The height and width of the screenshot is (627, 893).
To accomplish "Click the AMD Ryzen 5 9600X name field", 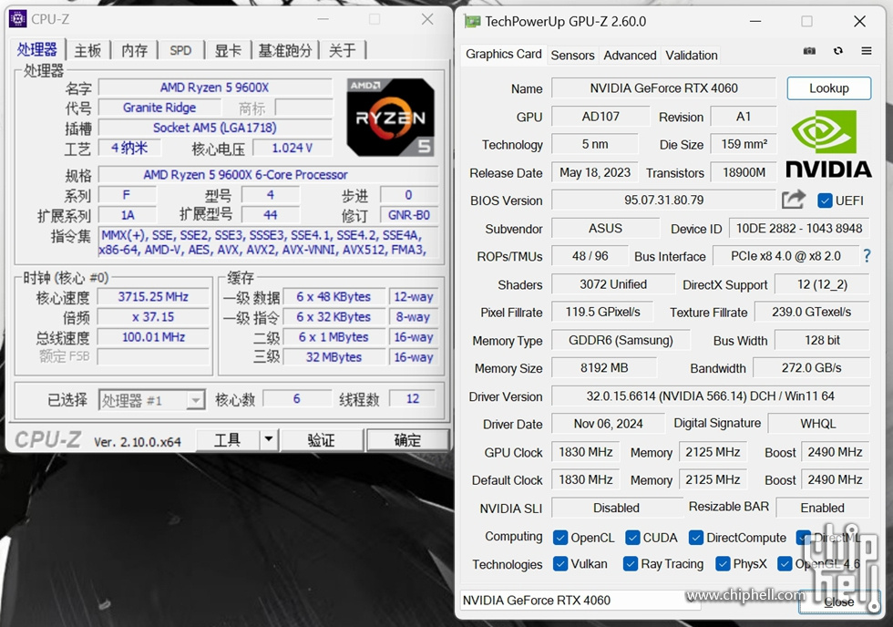I will pyautogui.click(x=215, y=87).
